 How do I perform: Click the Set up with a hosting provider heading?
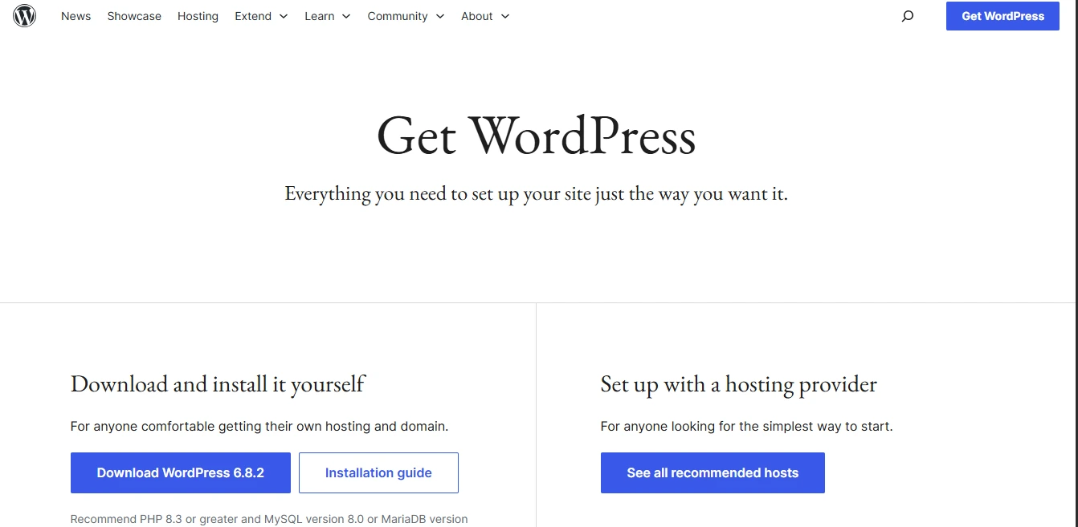(738, 384)
